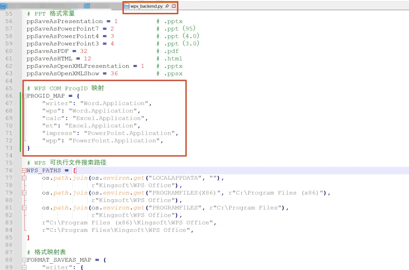Click the 'ppSaveAsOpenXMLPresentation' variable name
The height and width of the screenshot is (270, 409).
pos(78,66)
